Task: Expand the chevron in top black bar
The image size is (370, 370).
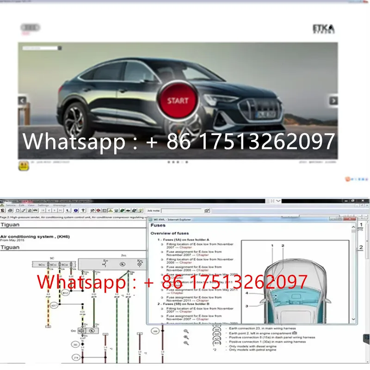Action: coord(278,201)
